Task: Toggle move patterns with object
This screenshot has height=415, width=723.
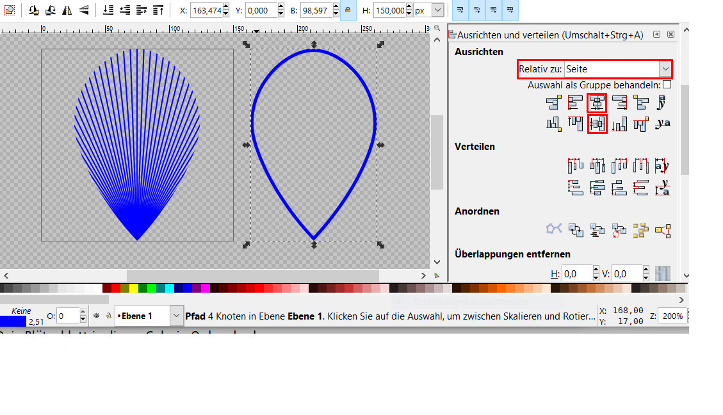Action: 510,10
